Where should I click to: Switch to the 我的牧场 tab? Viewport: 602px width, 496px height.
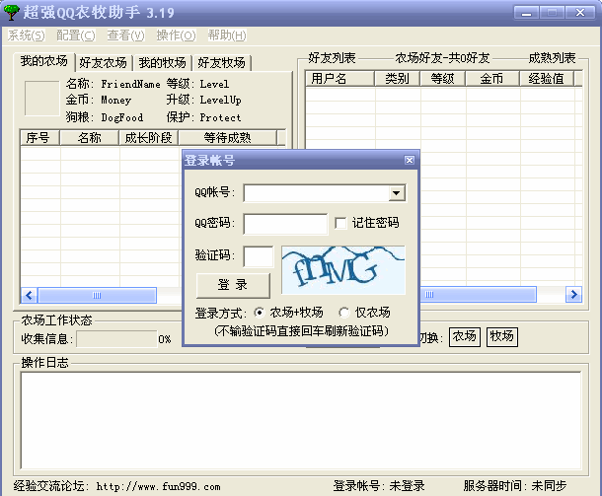[163, 62]
